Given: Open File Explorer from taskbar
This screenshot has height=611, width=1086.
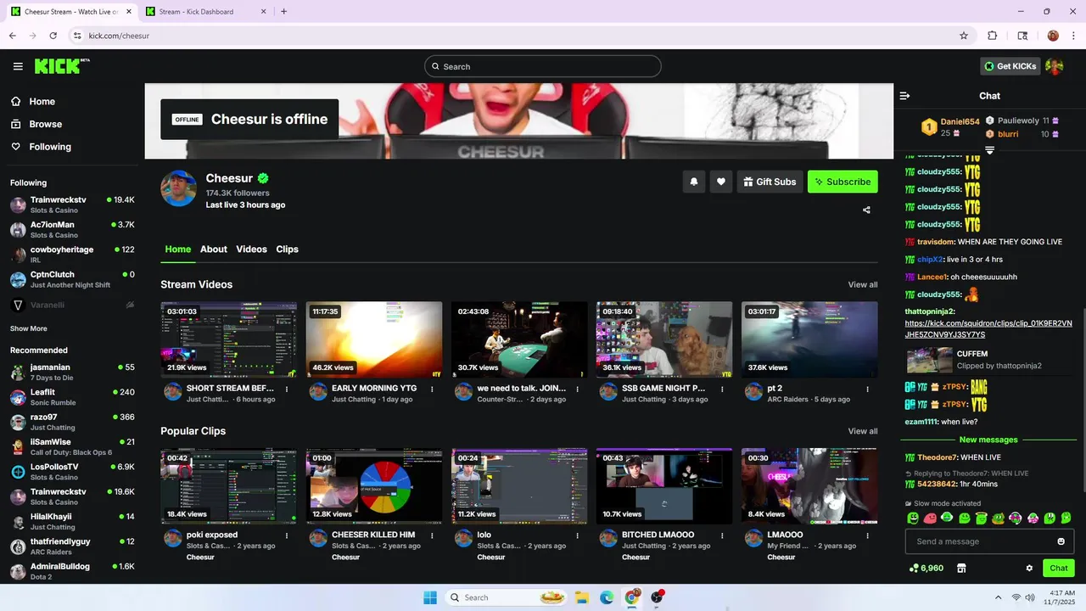Looking at the screenshot, I should coord(582,597).
